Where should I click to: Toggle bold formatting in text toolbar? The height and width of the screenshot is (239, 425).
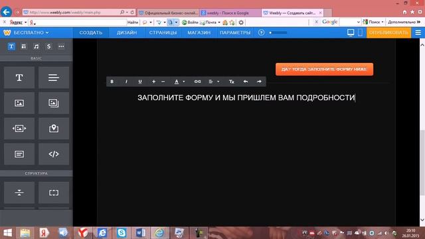pyautogui.click(x=112, y=82)
